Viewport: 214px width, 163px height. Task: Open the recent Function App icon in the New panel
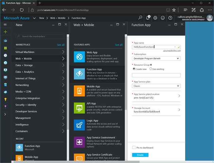tap(19, 148)
